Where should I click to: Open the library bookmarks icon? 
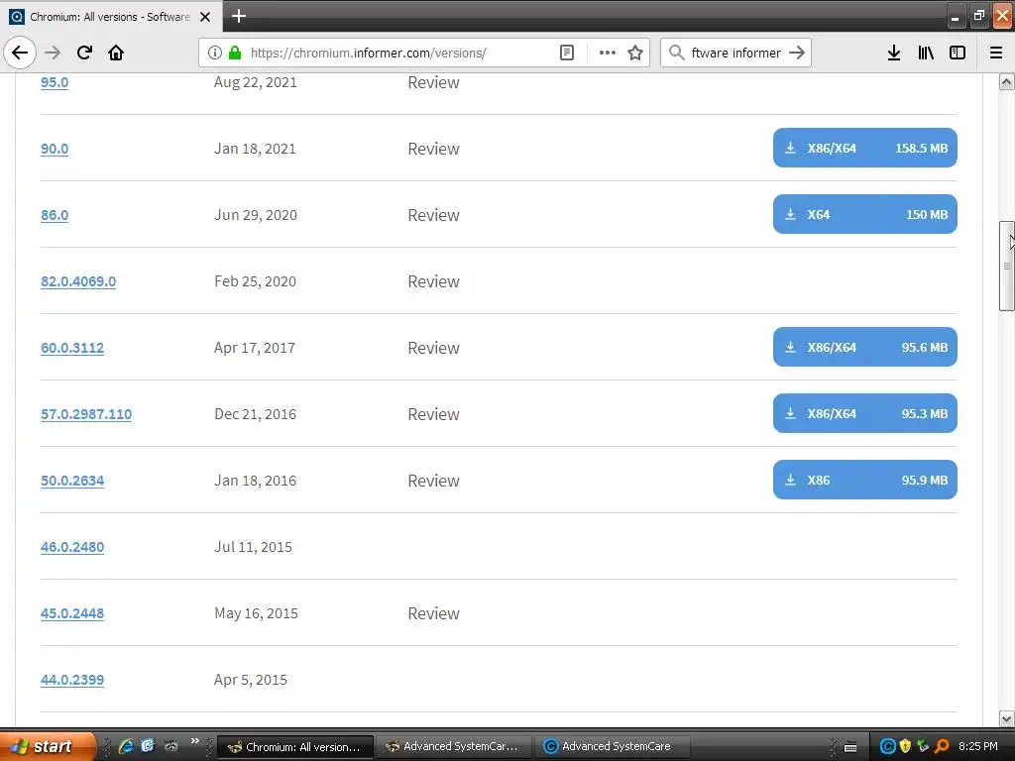click(926, 53)
